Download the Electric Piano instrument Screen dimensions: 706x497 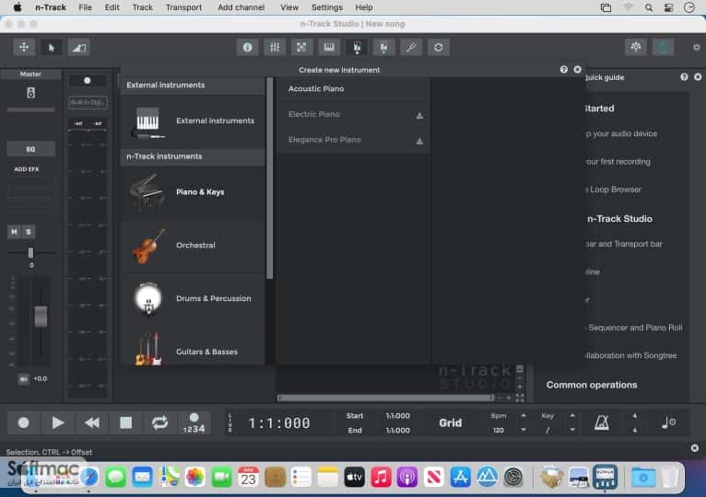tap(419, 116)
